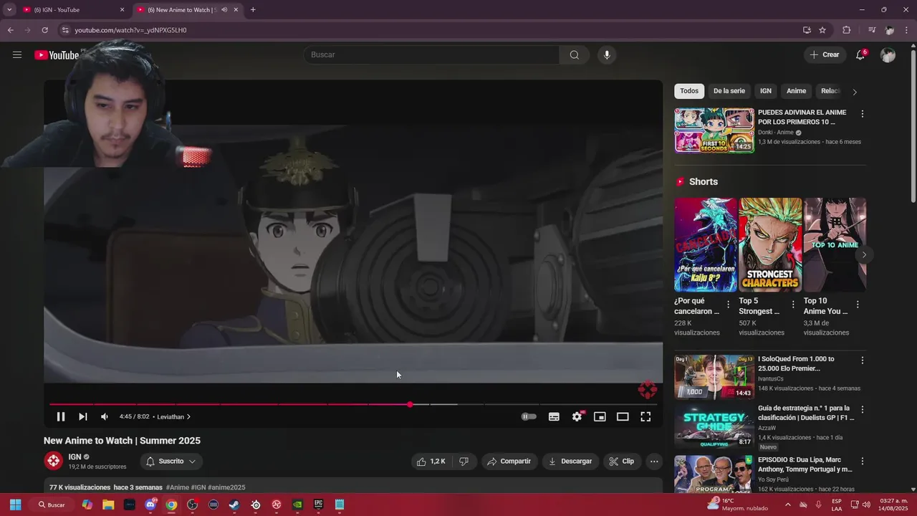
Task: Click the search magnifier button
Action: click(x=574, y=54)
